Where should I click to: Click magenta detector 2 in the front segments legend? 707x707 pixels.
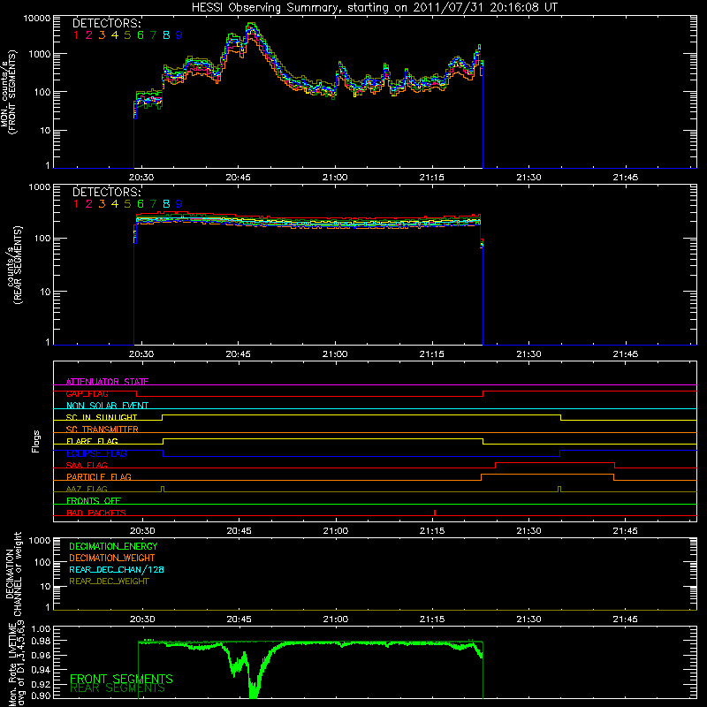coord(89,35)
